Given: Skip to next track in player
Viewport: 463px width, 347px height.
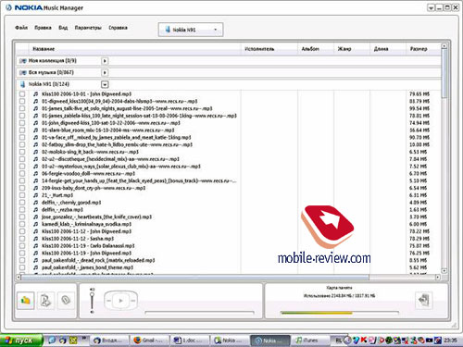Looking at the screenshot, I should click(x=132, y=301).
